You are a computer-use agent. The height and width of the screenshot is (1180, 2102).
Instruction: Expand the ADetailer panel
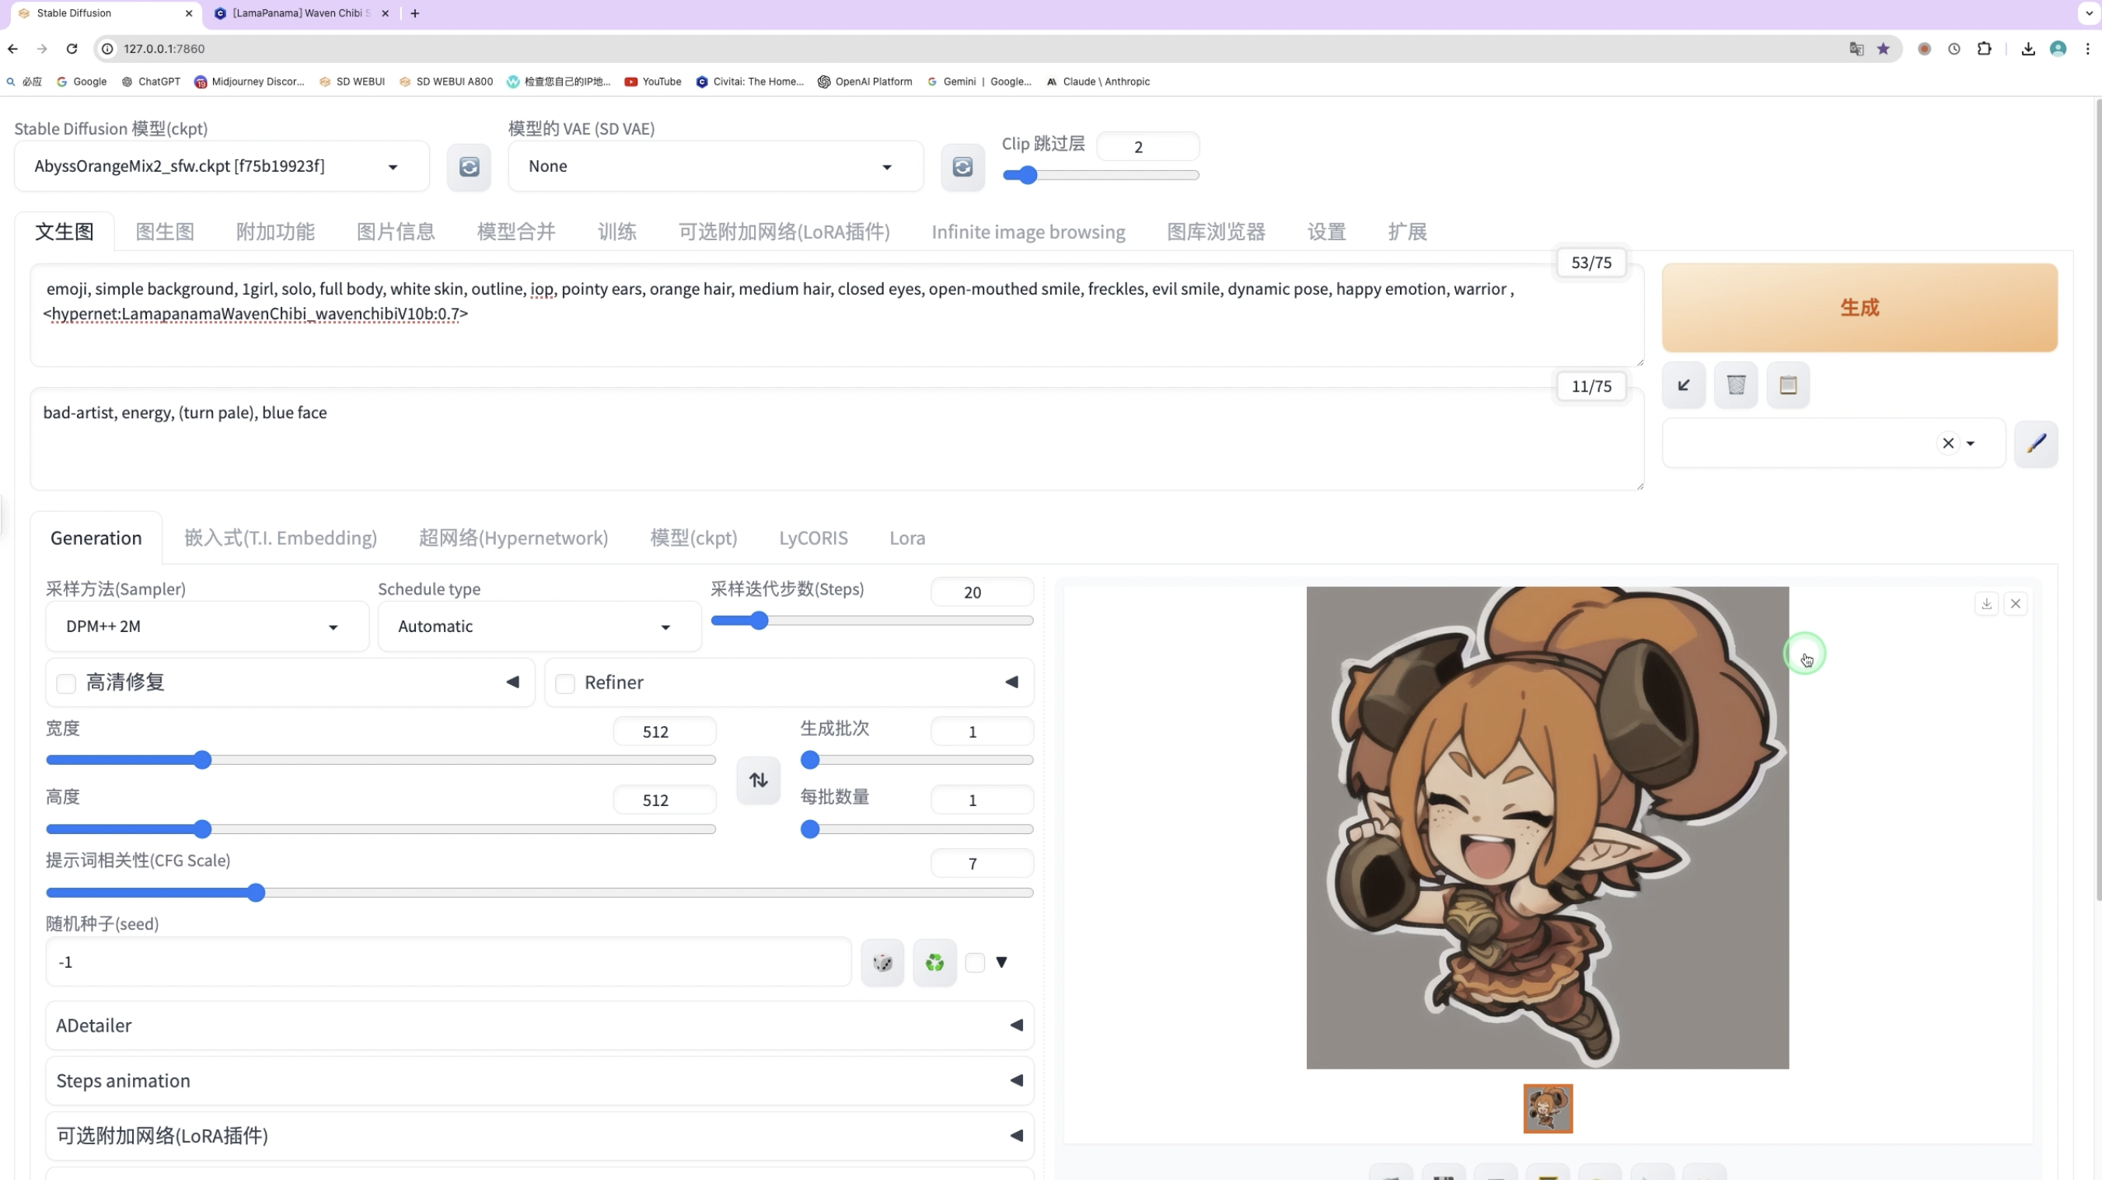pos(539,1026)
